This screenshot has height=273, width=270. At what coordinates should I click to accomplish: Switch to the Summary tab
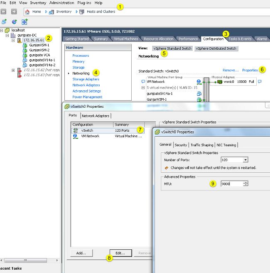101,39
